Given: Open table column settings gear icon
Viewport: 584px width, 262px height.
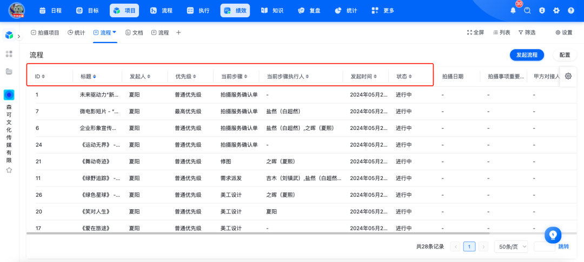Looking at the screenshot, I should [x=568, y=76].
